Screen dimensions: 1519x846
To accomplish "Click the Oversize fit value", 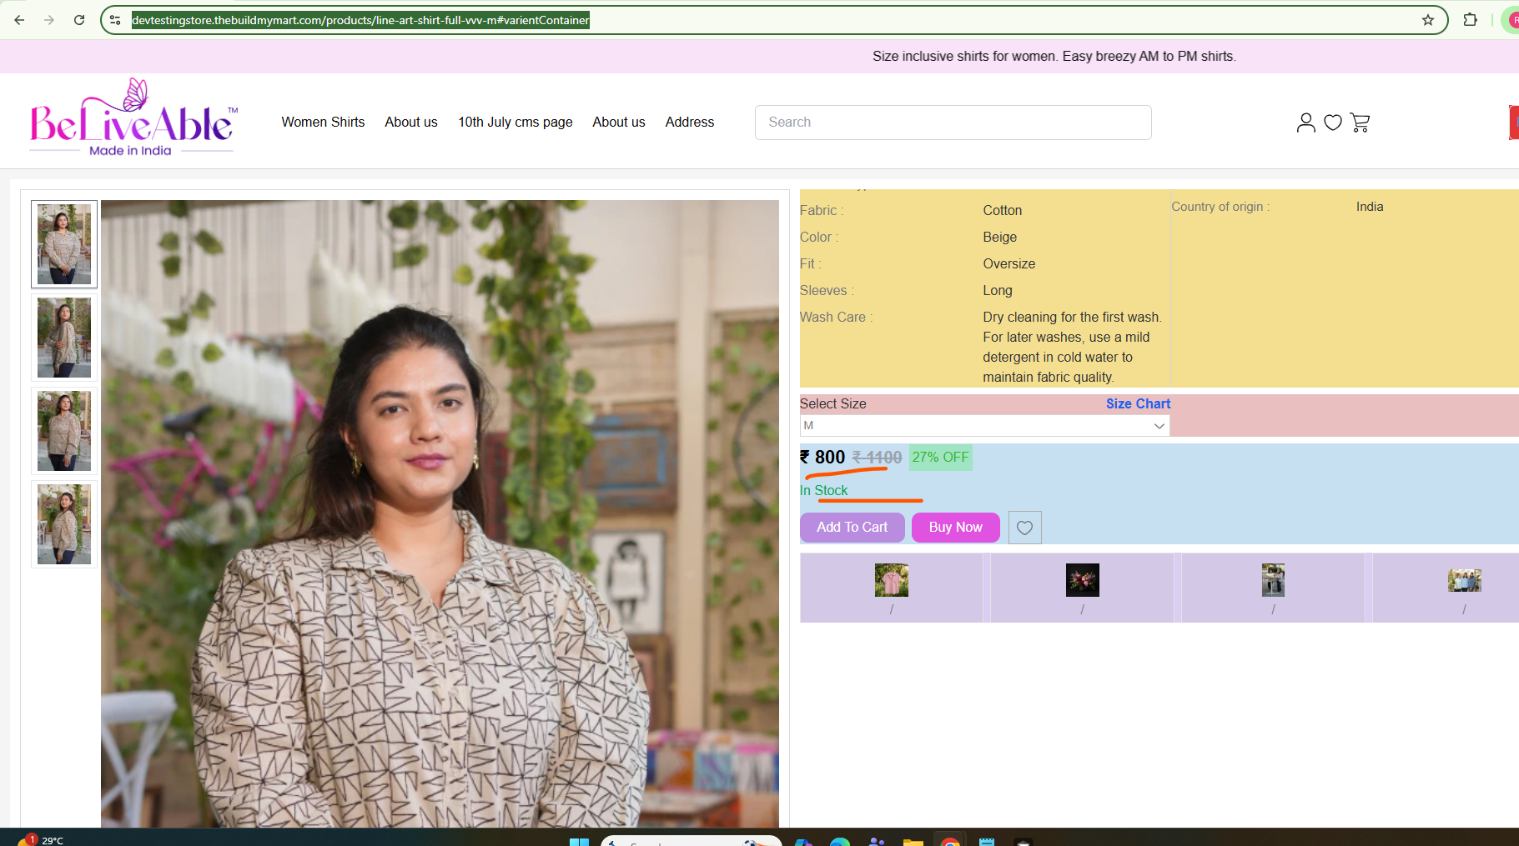I will click(x=1008, y=263).
